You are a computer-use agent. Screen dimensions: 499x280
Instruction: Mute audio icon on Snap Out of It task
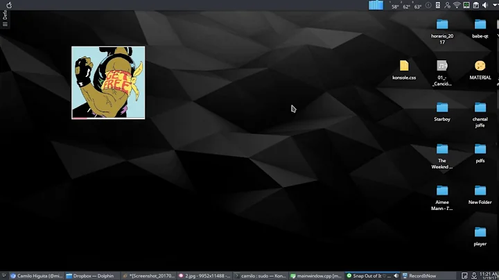pyautogui.click(x=396, y=276)
